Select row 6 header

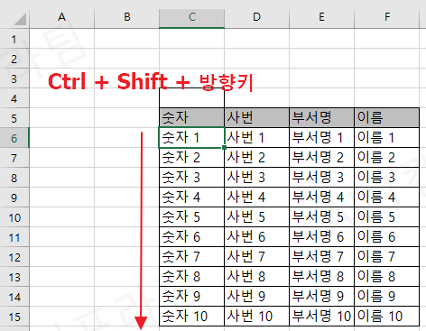pyautogui.click(x=14, y=138)
